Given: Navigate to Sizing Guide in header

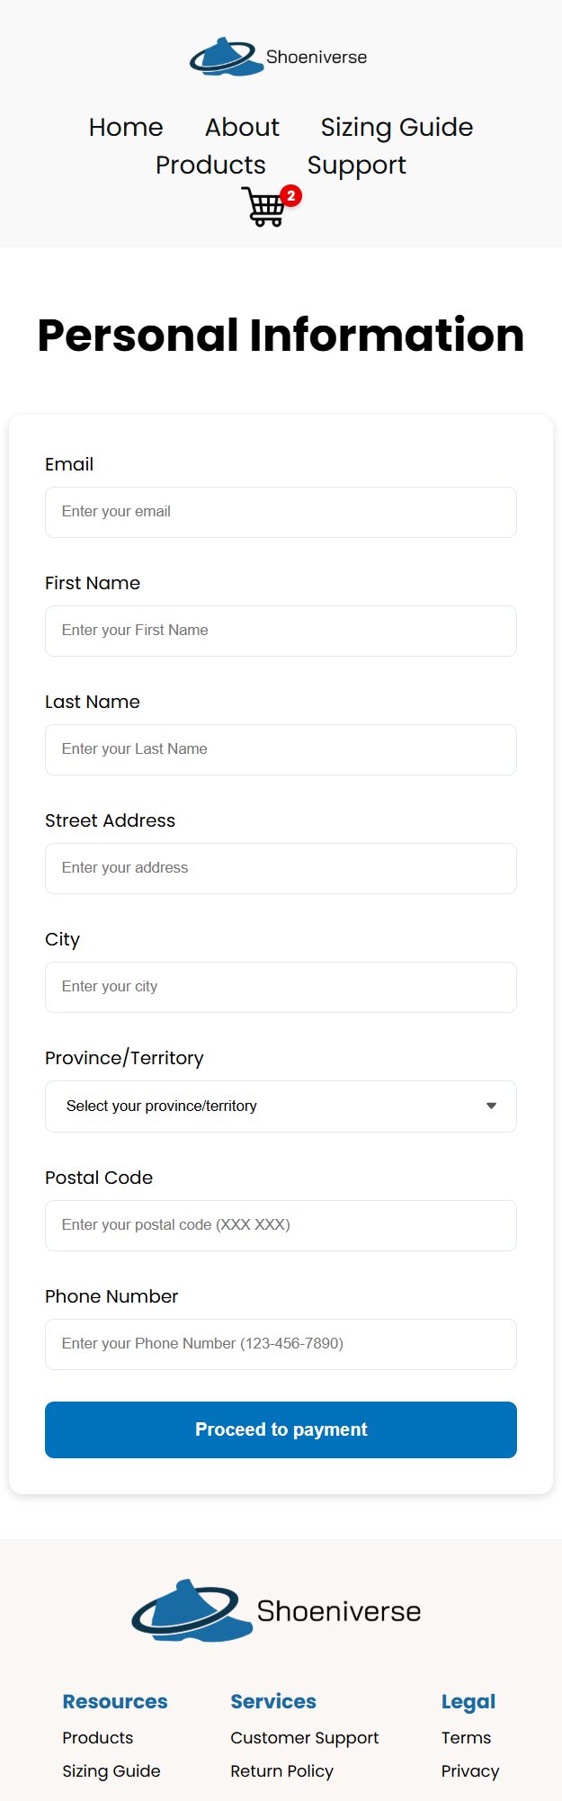Looking at the screenshot, I should pos(397,127).
